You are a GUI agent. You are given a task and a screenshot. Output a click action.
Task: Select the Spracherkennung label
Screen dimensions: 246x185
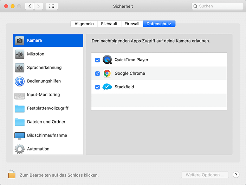[x=44, y=68]
